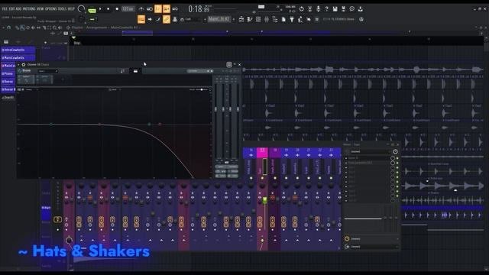The height and width of the screenshot is (275, 489).
Task: Open the Ozone preset dropdown
Action: click(47, 71)
